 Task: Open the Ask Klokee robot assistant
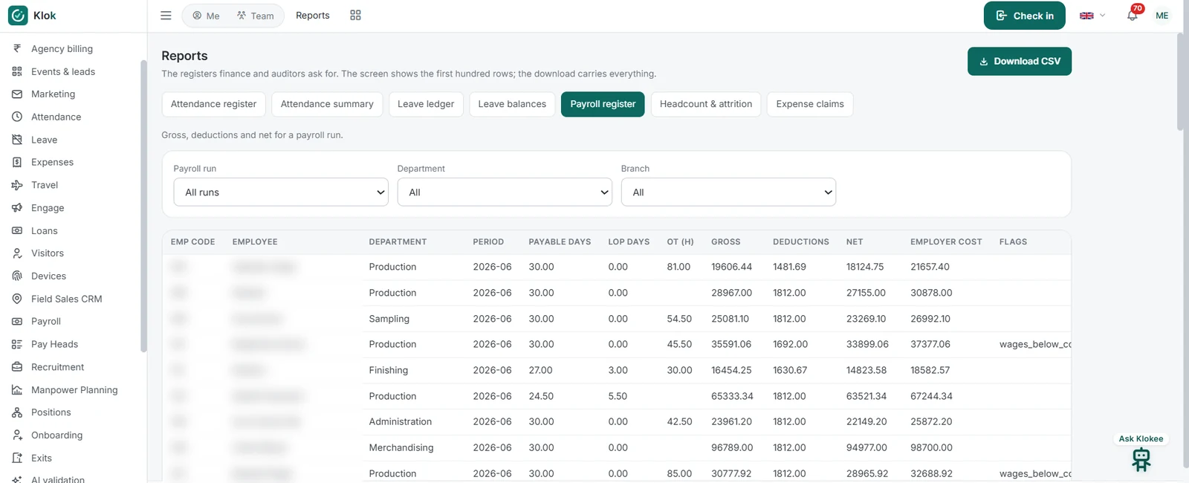(x=1141, y=460)
